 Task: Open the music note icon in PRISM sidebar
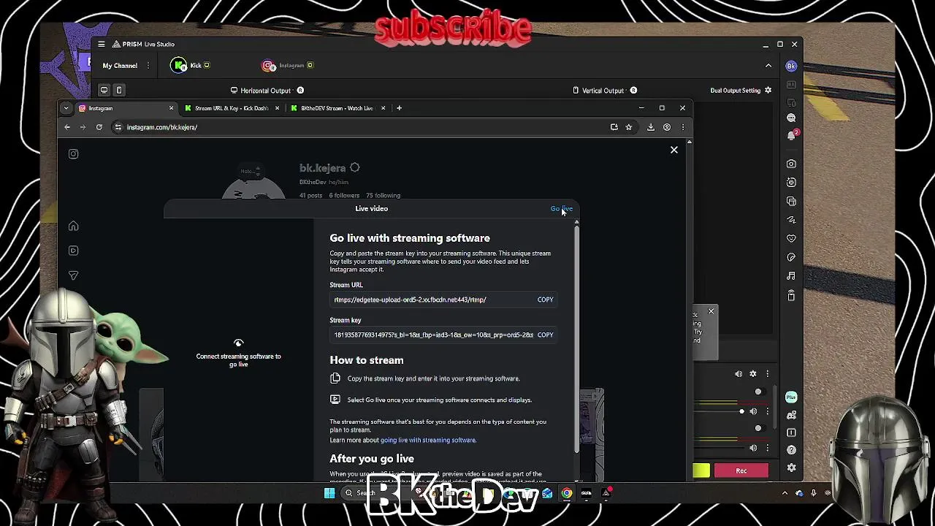pos(791,276)
